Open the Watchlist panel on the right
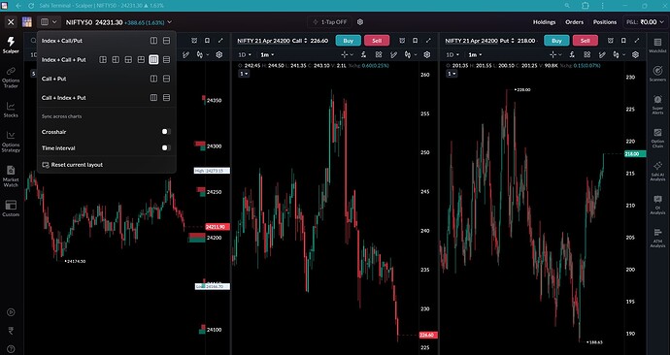 [657, 46]
